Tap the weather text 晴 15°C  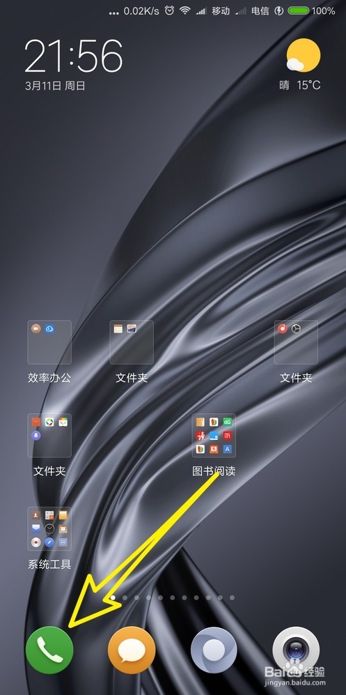tap(300, 85)
